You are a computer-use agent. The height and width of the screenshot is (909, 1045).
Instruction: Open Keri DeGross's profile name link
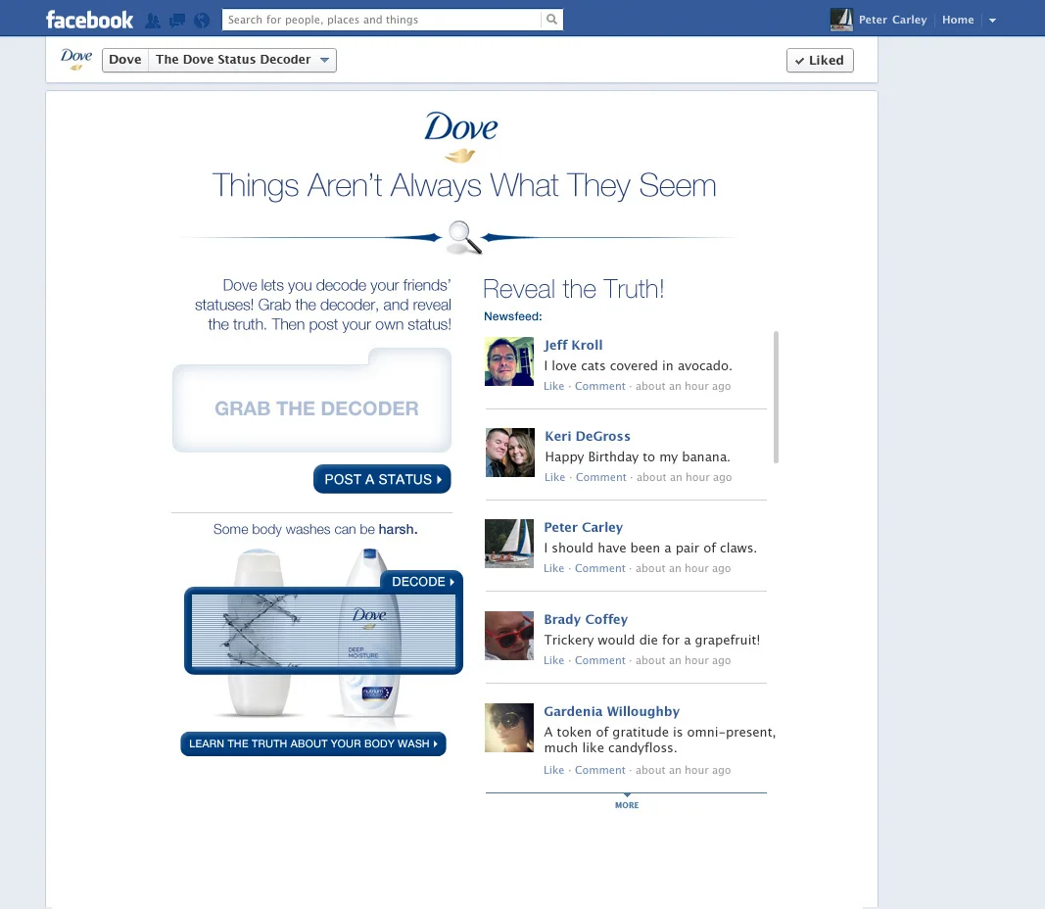pyautogui.click(x=588, y=436)
